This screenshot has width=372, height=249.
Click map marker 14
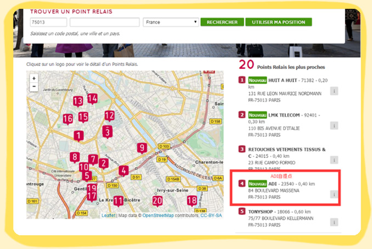(x=92, y=99)
